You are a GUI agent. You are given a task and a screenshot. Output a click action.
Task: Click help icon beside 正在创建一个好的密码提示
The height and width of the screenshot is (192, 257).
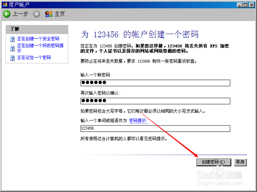pyautogui.click(x=13, y=49)
